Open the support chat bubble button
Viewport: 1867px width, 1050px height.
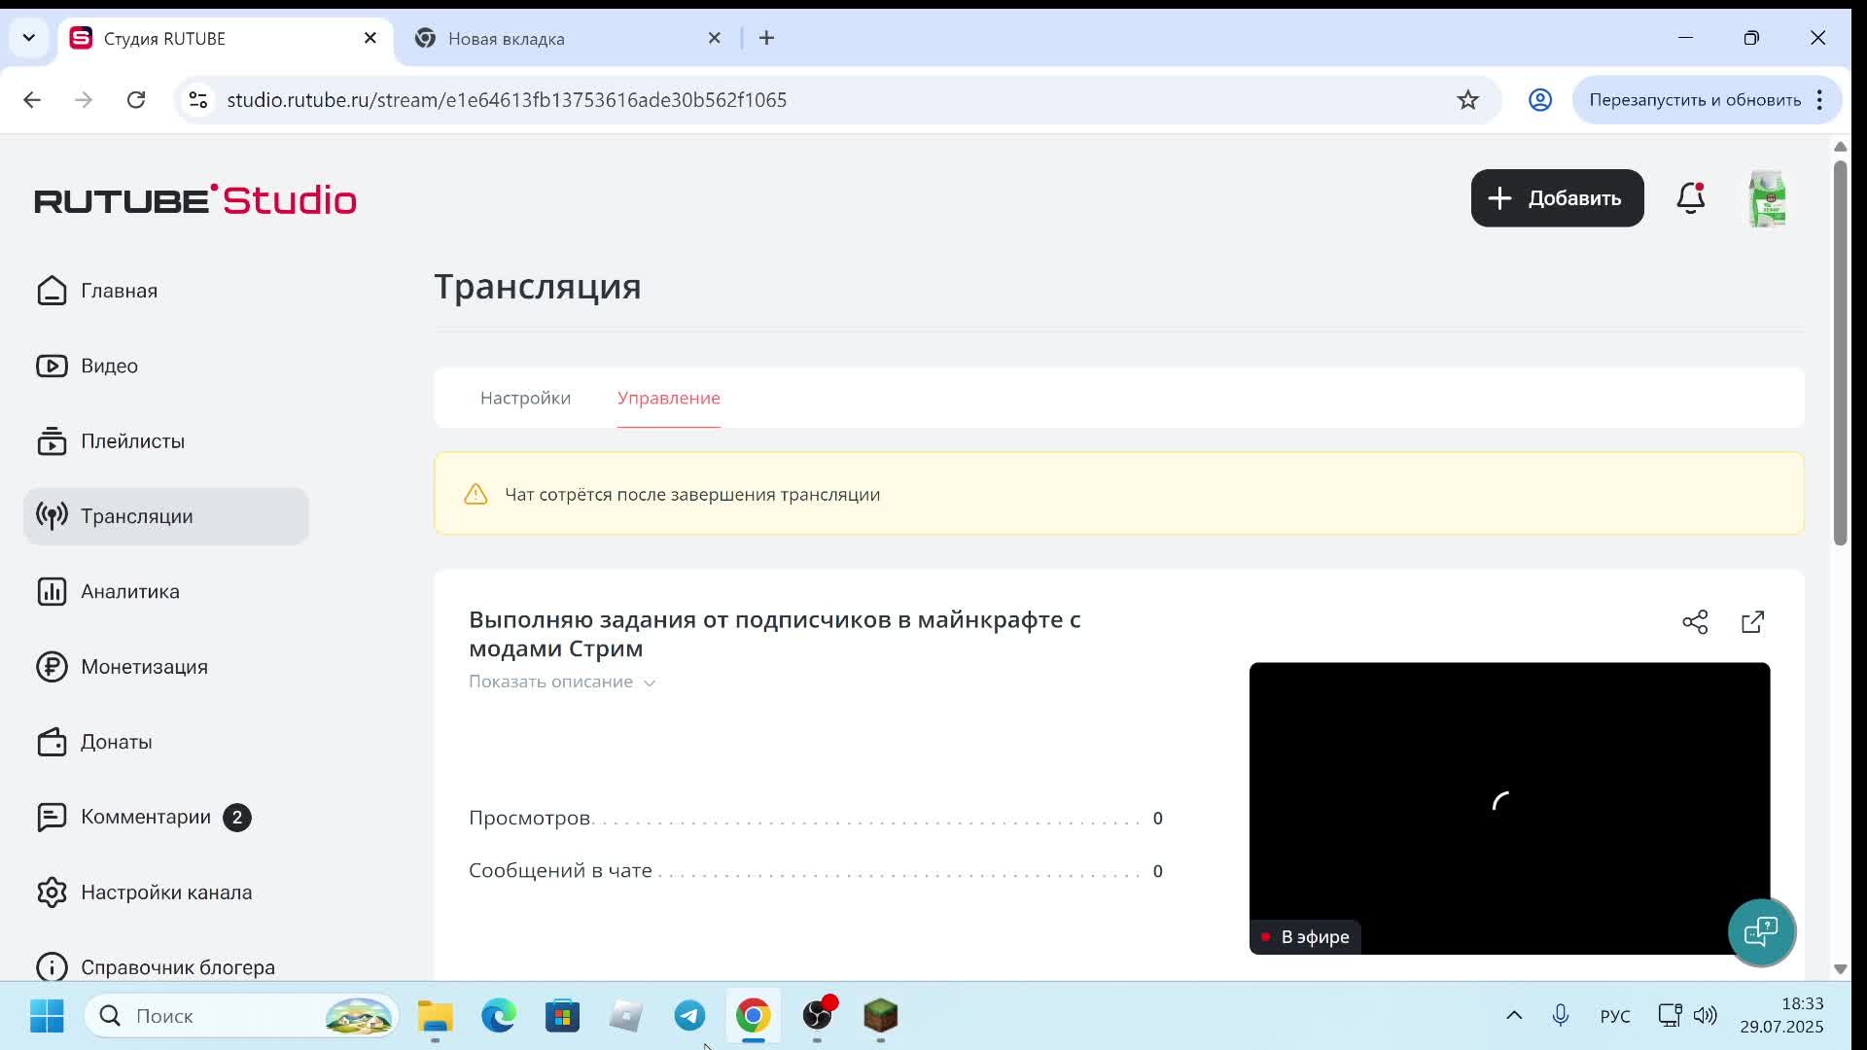click(1761, 931)
